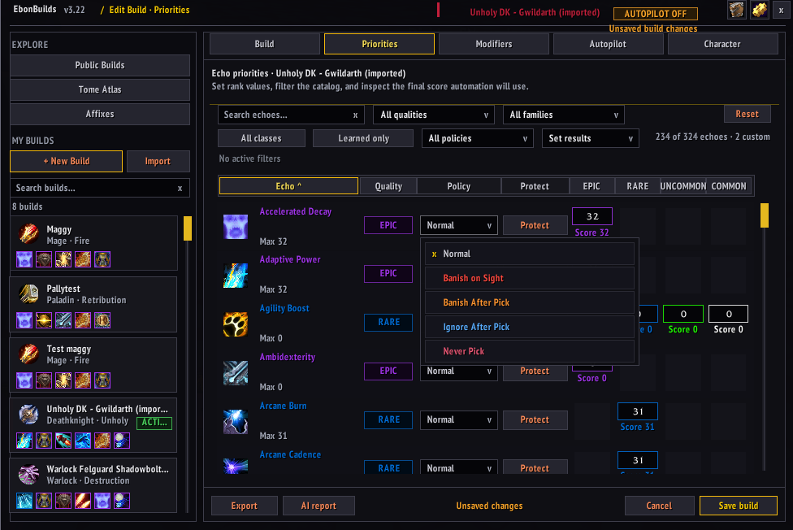The height and width of the screenshot is (530, 793).
Task: Click the Adaptive Power echo icon
Action: click(x=236, y=276)
